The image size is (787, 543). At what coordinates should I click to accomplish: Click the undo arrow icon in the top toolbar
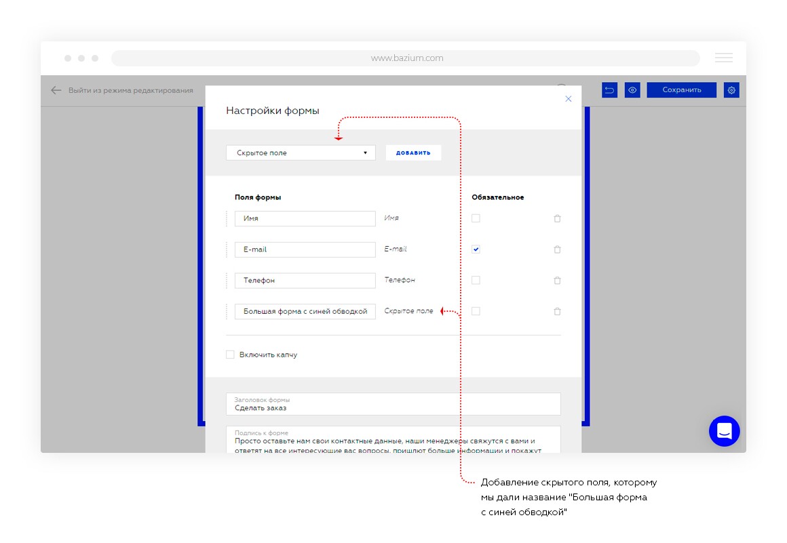tap(609, 90)
